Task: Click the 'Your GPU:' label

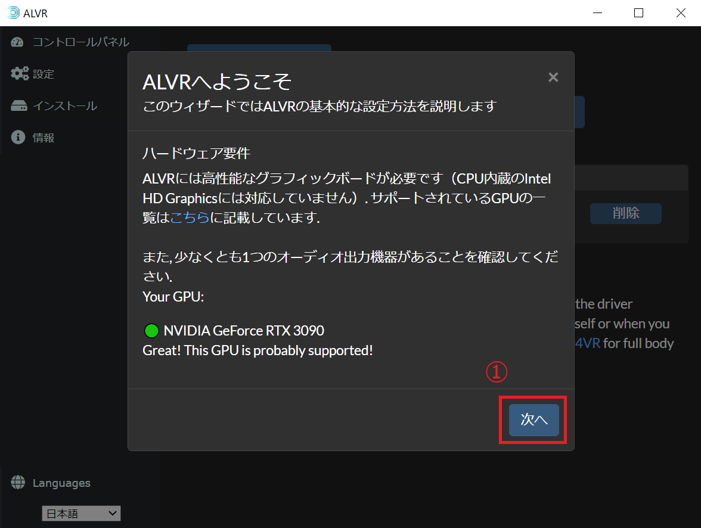Action: (x=173, y=296)
